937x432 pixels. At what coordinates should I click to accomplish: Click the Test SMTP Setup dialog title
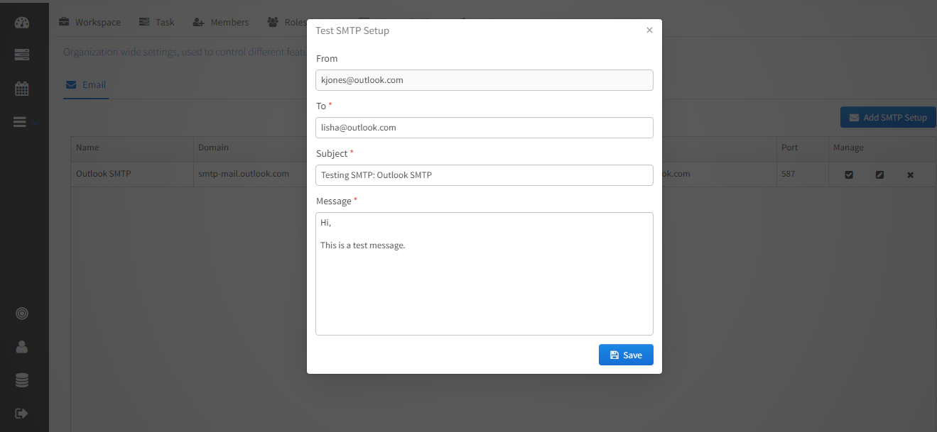(x=352, y=31)
